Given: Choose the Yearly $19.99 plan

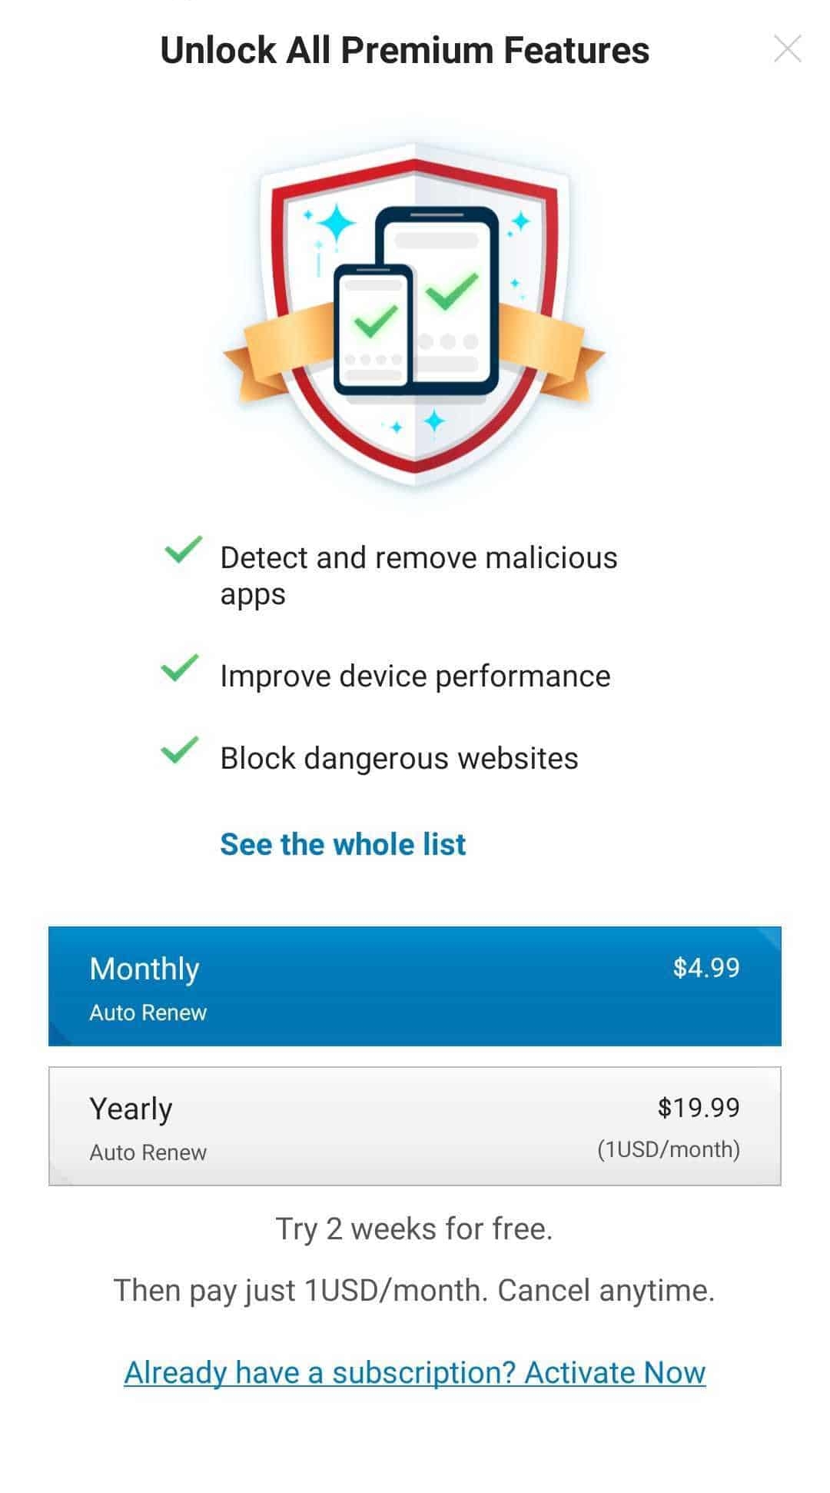Looking at the screenshot, I should pos(415,1126).
